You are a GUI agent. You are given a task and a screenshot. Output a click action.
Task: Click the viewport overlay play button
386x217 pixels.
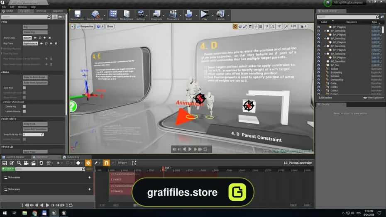pos(190,149)
